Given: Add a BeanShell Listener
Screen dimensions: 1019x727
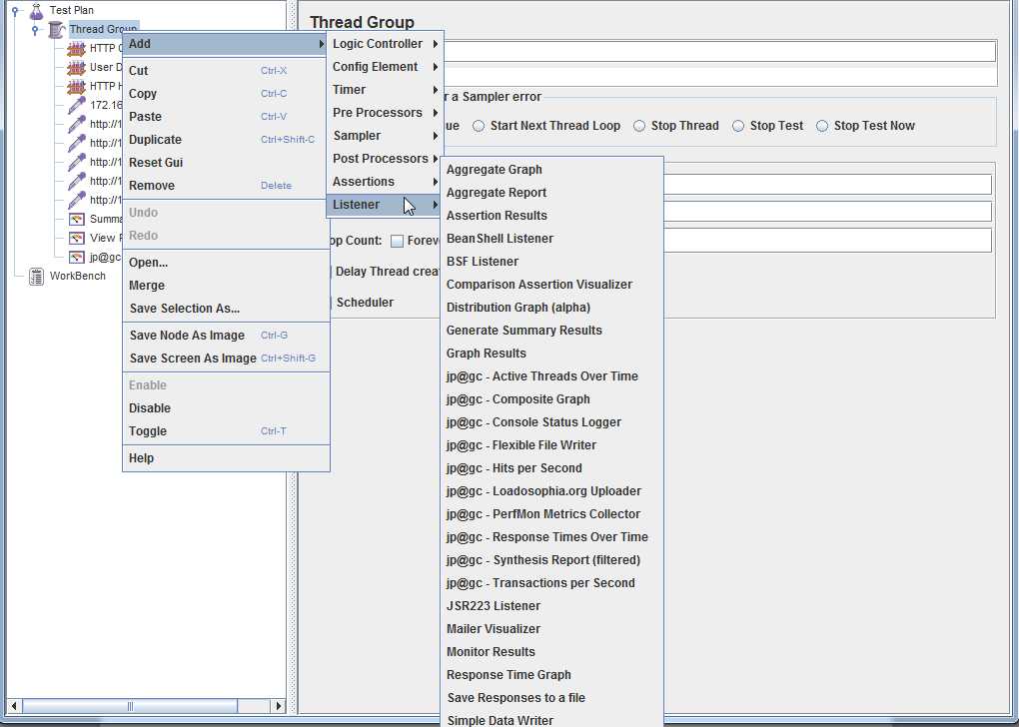Looking at the screenshot, I should [x=551, y=239].
